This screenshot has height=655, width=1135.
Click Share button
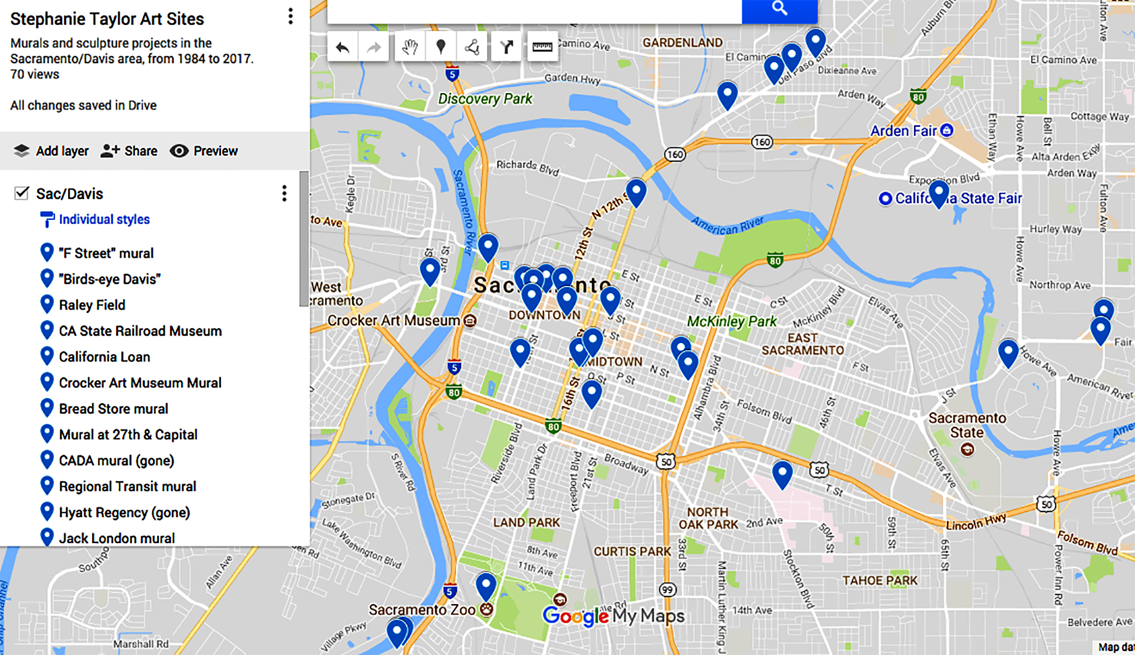[x=129, y=151]
